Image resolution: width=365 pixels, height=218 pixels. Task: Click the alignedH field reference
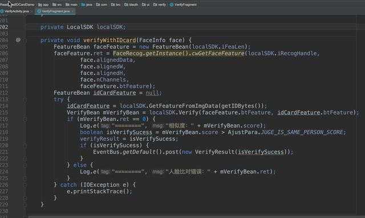109,73
